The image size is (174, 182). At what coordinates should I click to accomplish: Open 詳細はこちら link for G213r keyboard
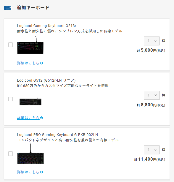point(28,63)
